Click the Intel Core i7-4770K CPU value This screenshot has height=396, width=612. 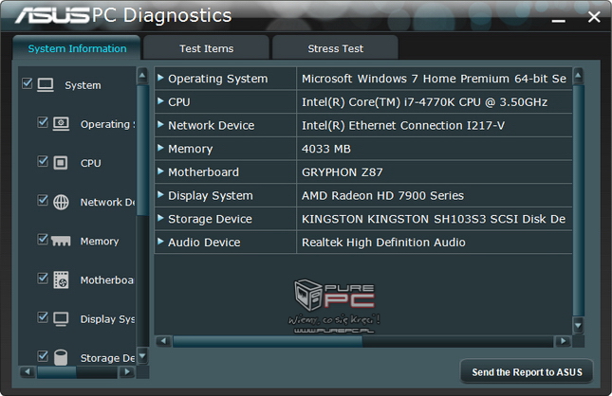424,102
